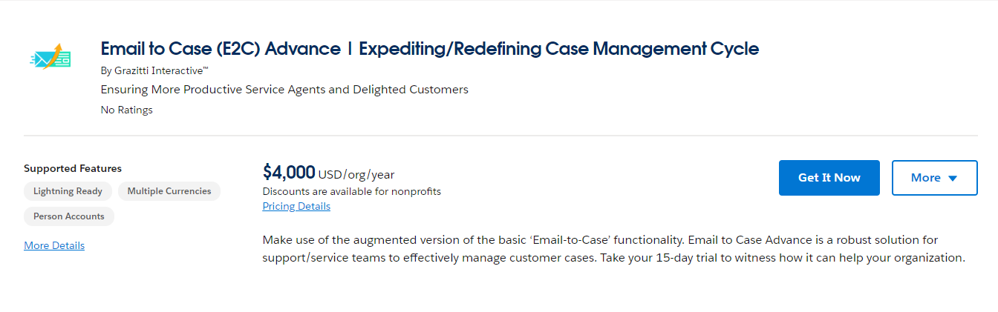Click the Expediting/Redefining Case Management Cycle subtitle
This screenshot has height=312, width=998.
559,49
